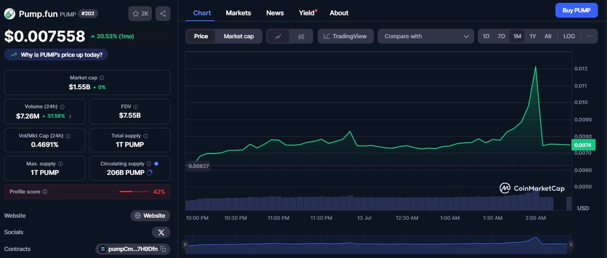Screen dimensions: 607x258
Task: Switch to line chart icon
Action: (278, 36)
